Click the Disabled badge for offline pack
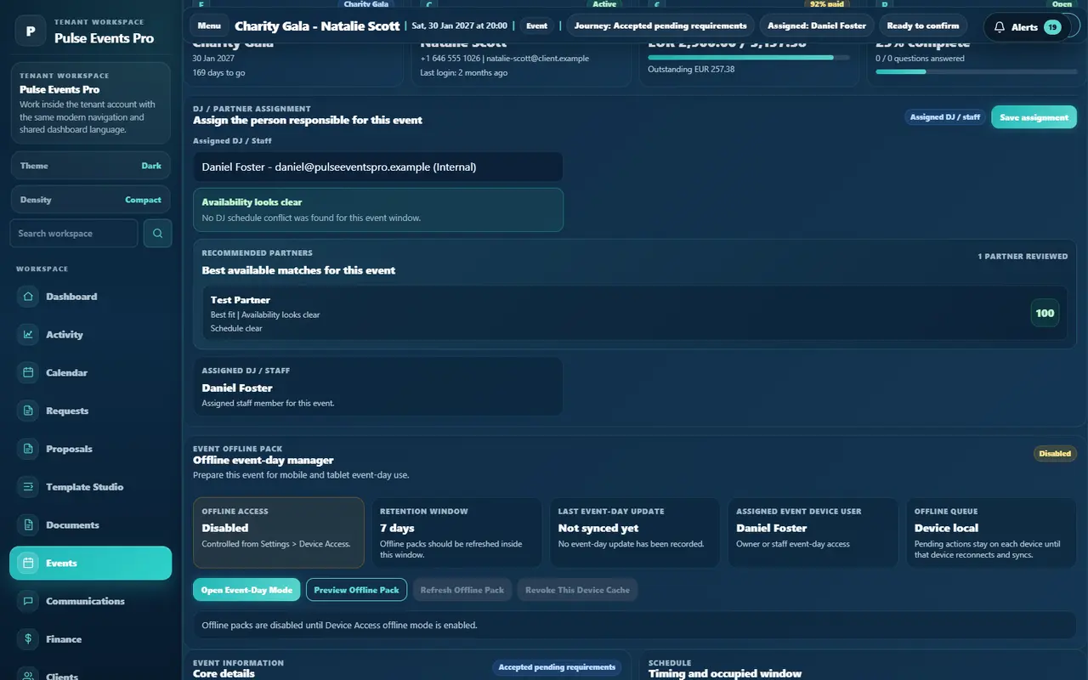This screenshot has width=1088, height=680. pyautogui.click(x=1055, y=453)
